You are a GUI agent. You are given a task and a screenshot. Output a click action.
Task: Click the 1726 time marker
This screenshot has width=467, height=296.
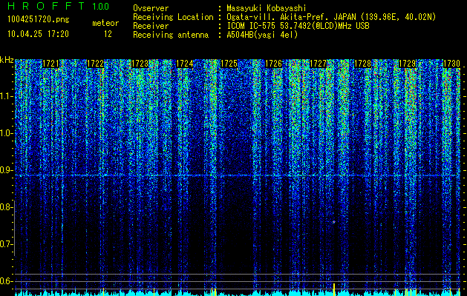click(274, 64)
